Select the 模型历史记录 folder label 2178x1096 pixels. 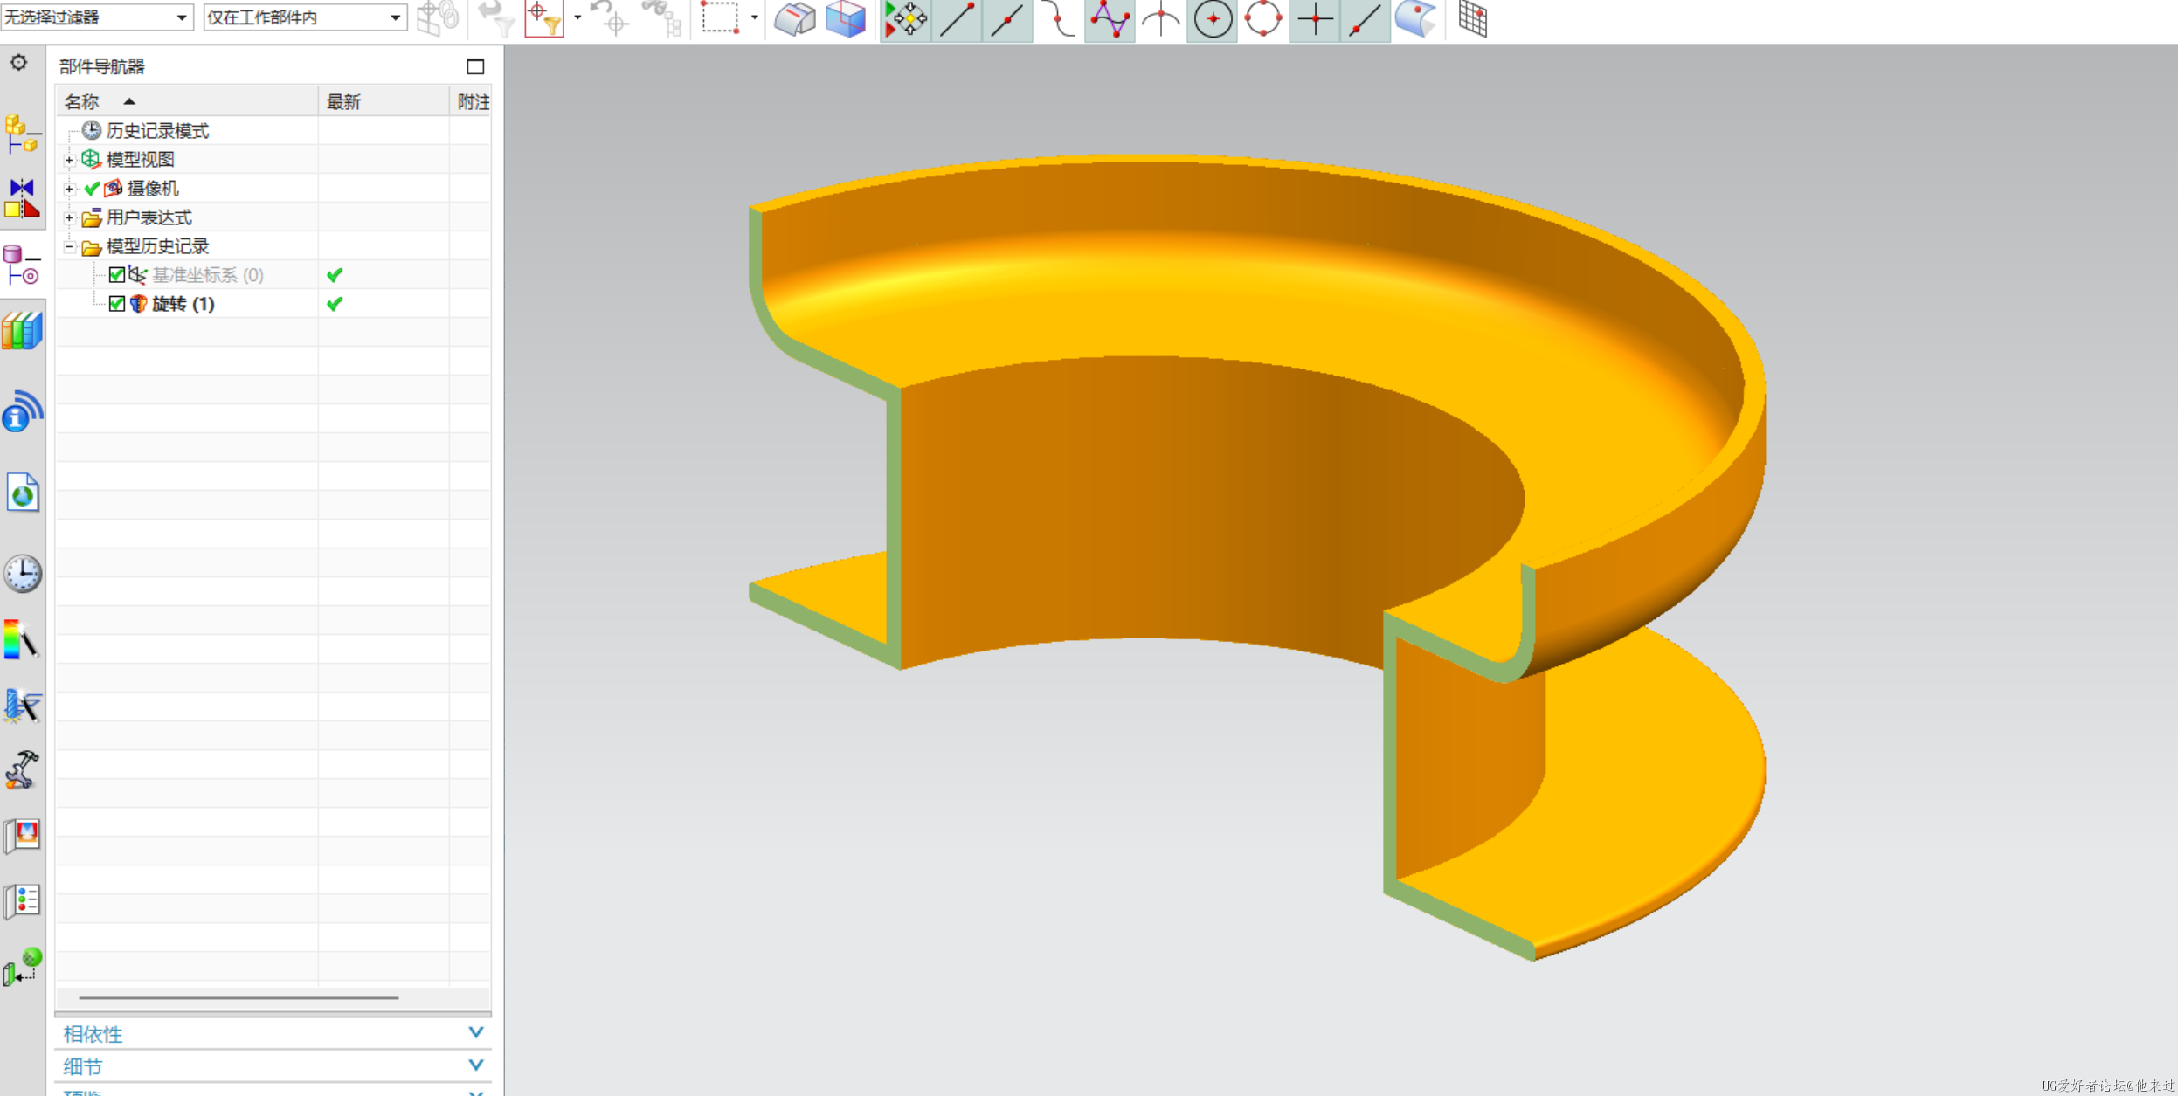pyautogui.click(x=157, y=246)
